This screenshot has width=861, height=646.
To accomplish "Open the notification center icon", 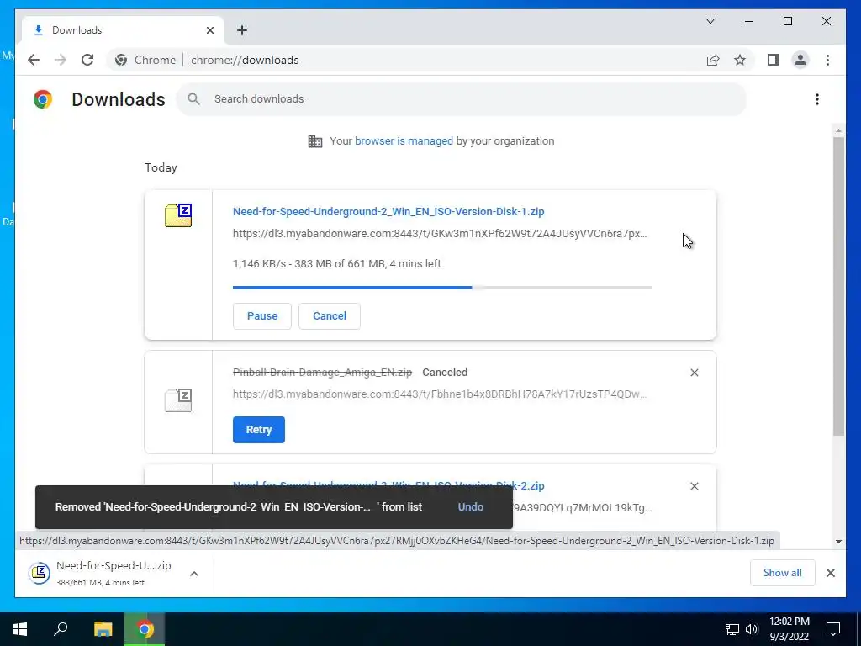I will coord(833,629).
